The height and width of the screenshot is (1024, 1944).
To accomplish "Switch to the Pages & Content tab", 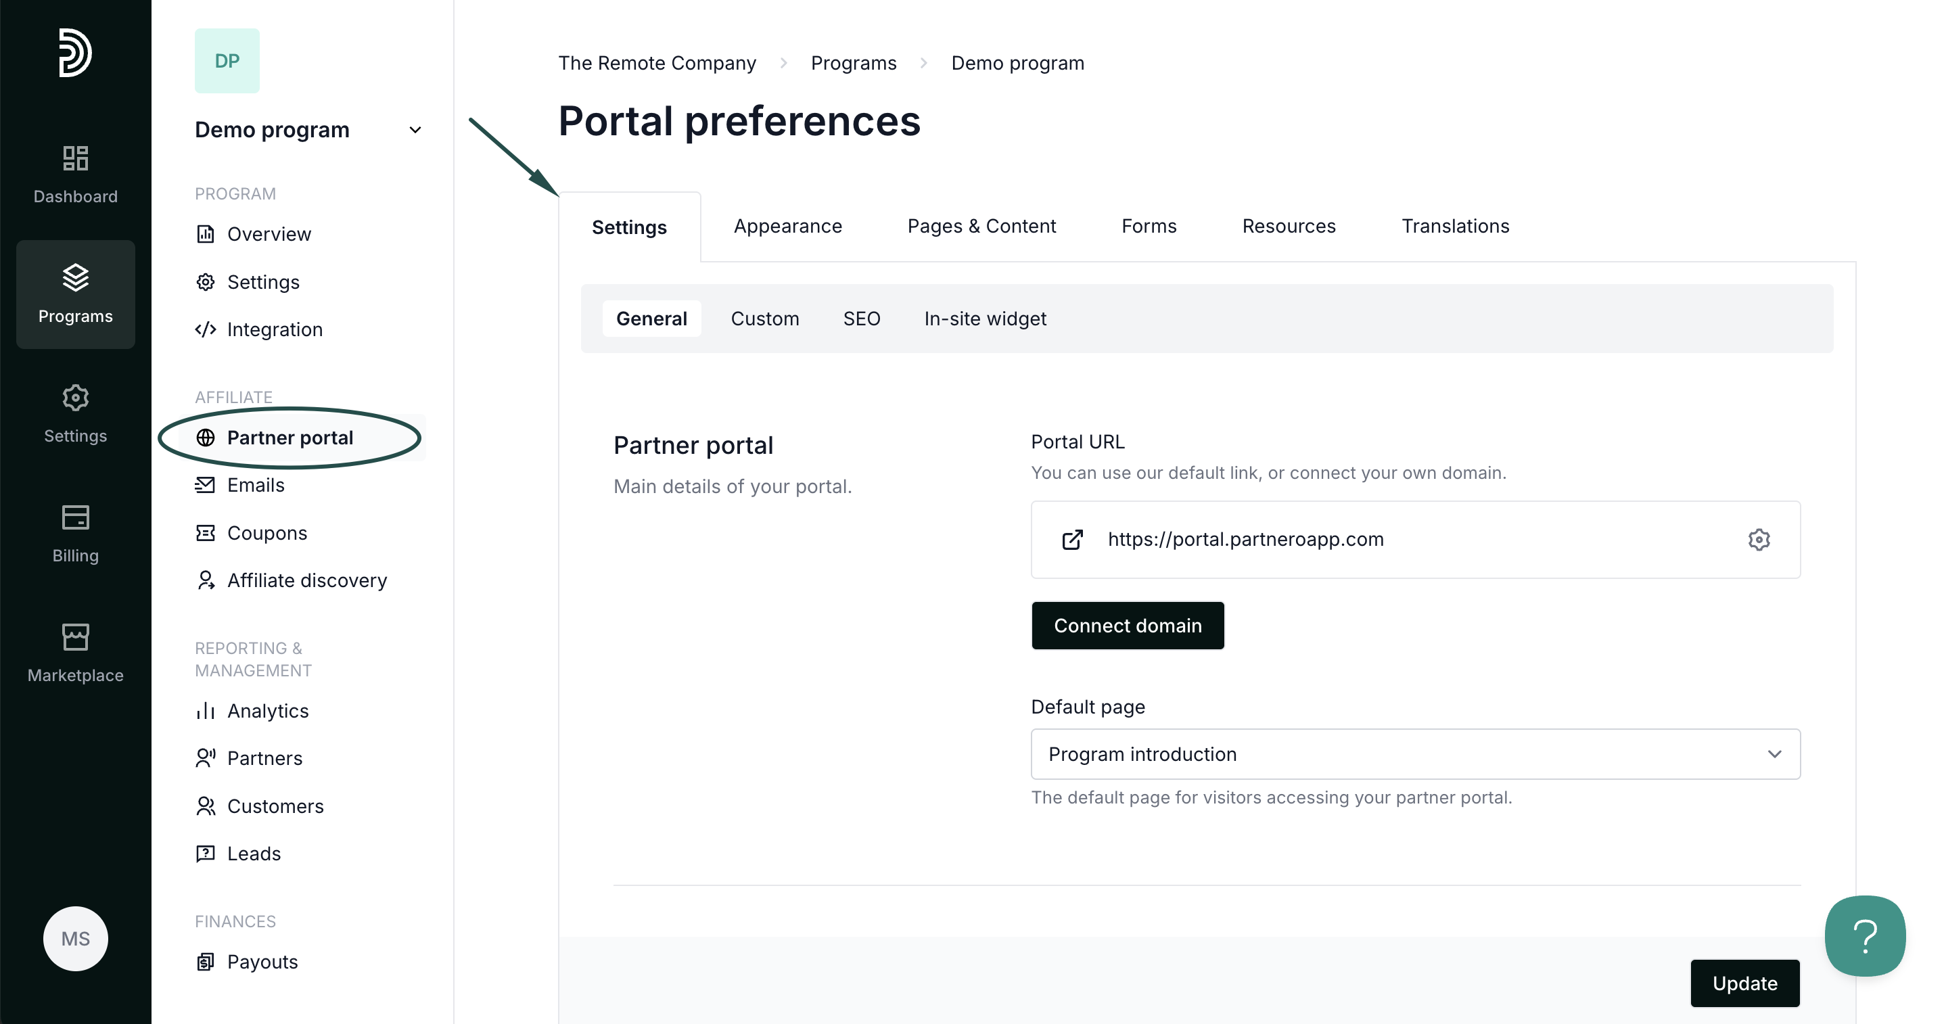I will click(981, 227).
